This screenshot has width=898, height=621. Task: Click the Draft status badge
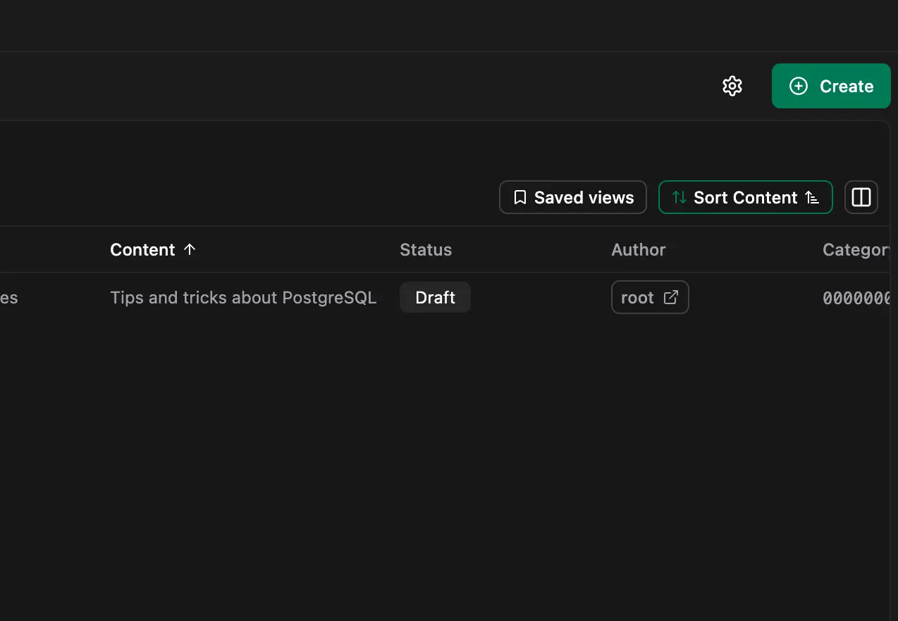point(435,298)
